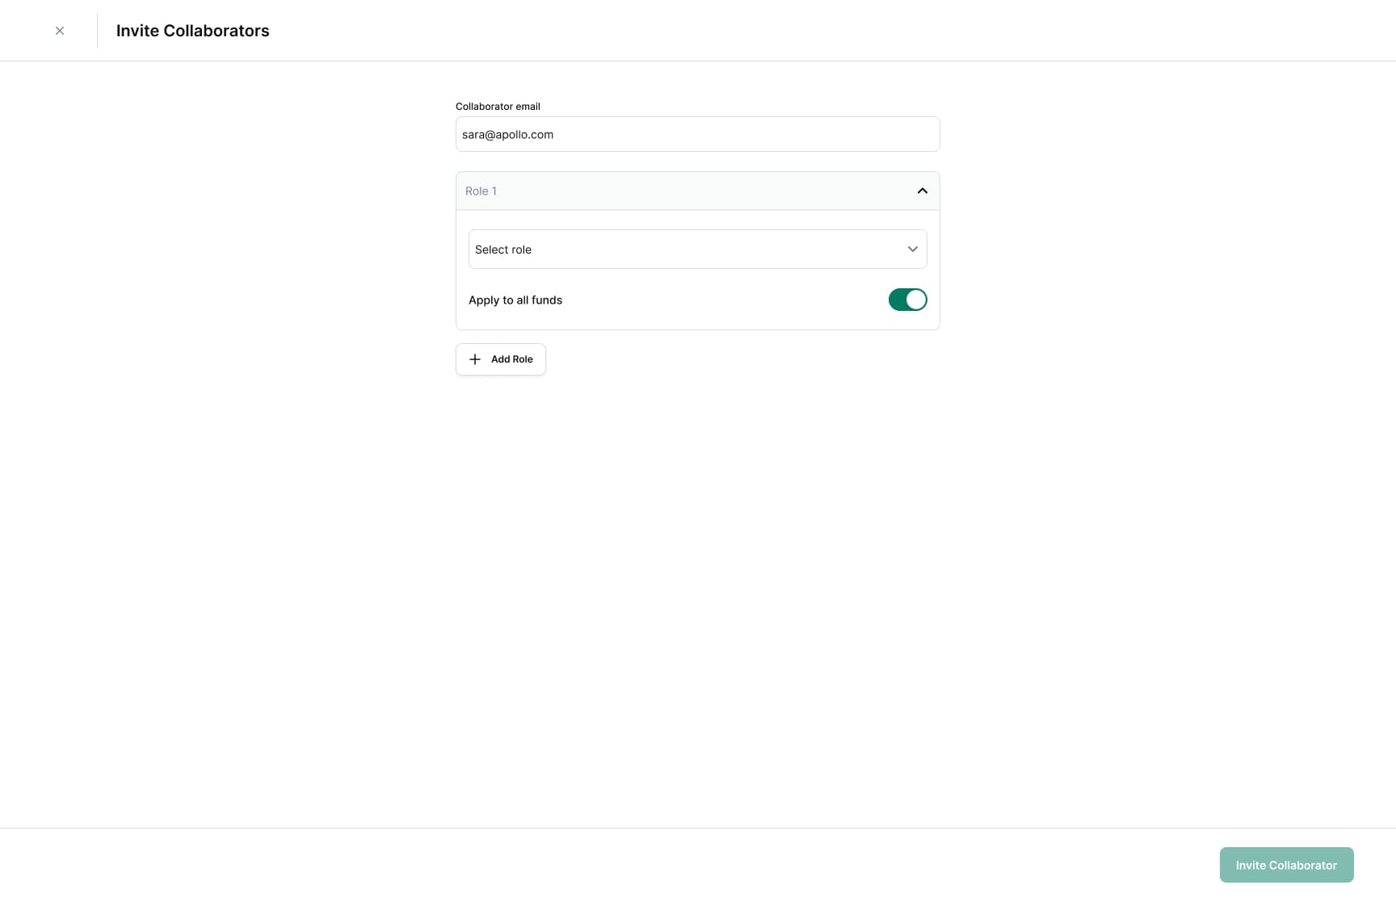Click the Add Role button
The height and width of the screenshot is (902, 1396).
500,359
